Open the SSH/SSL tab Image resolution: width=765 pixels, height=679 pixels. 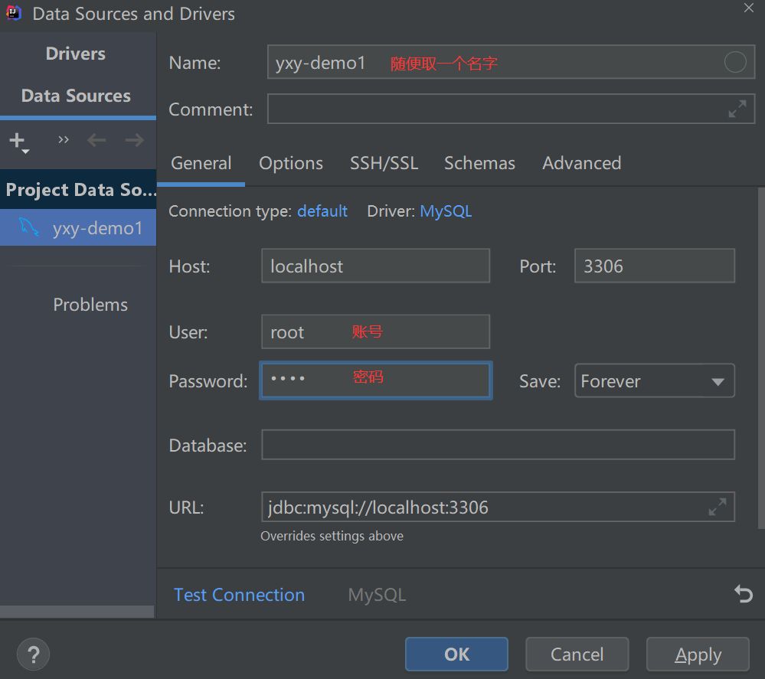(384, 163)
